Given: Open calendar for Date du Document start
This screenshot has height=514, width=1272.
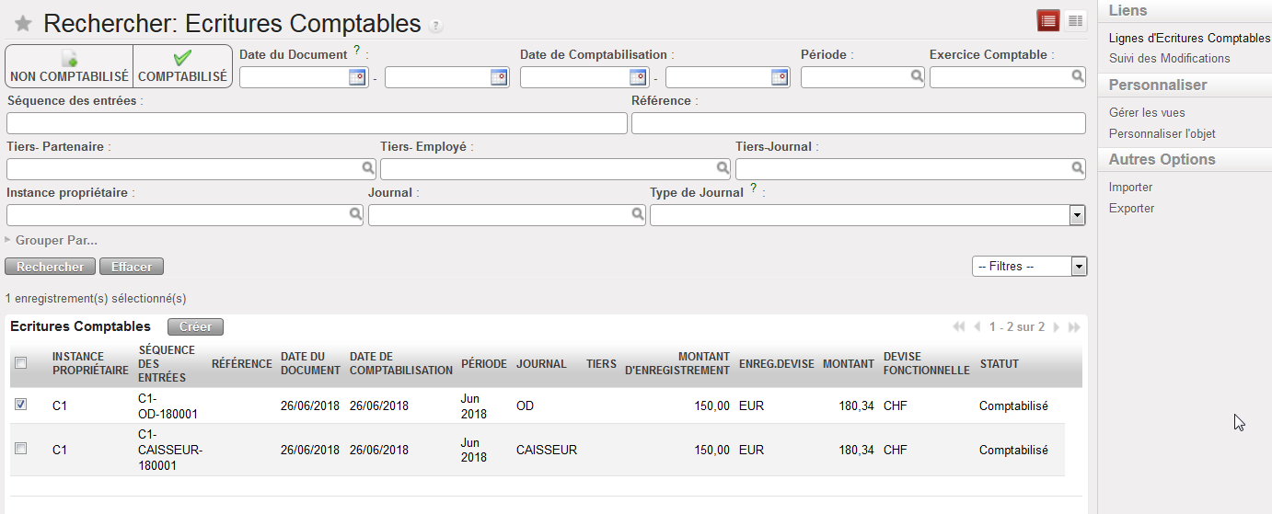Looking at the screenshot, I should [357, 77].
